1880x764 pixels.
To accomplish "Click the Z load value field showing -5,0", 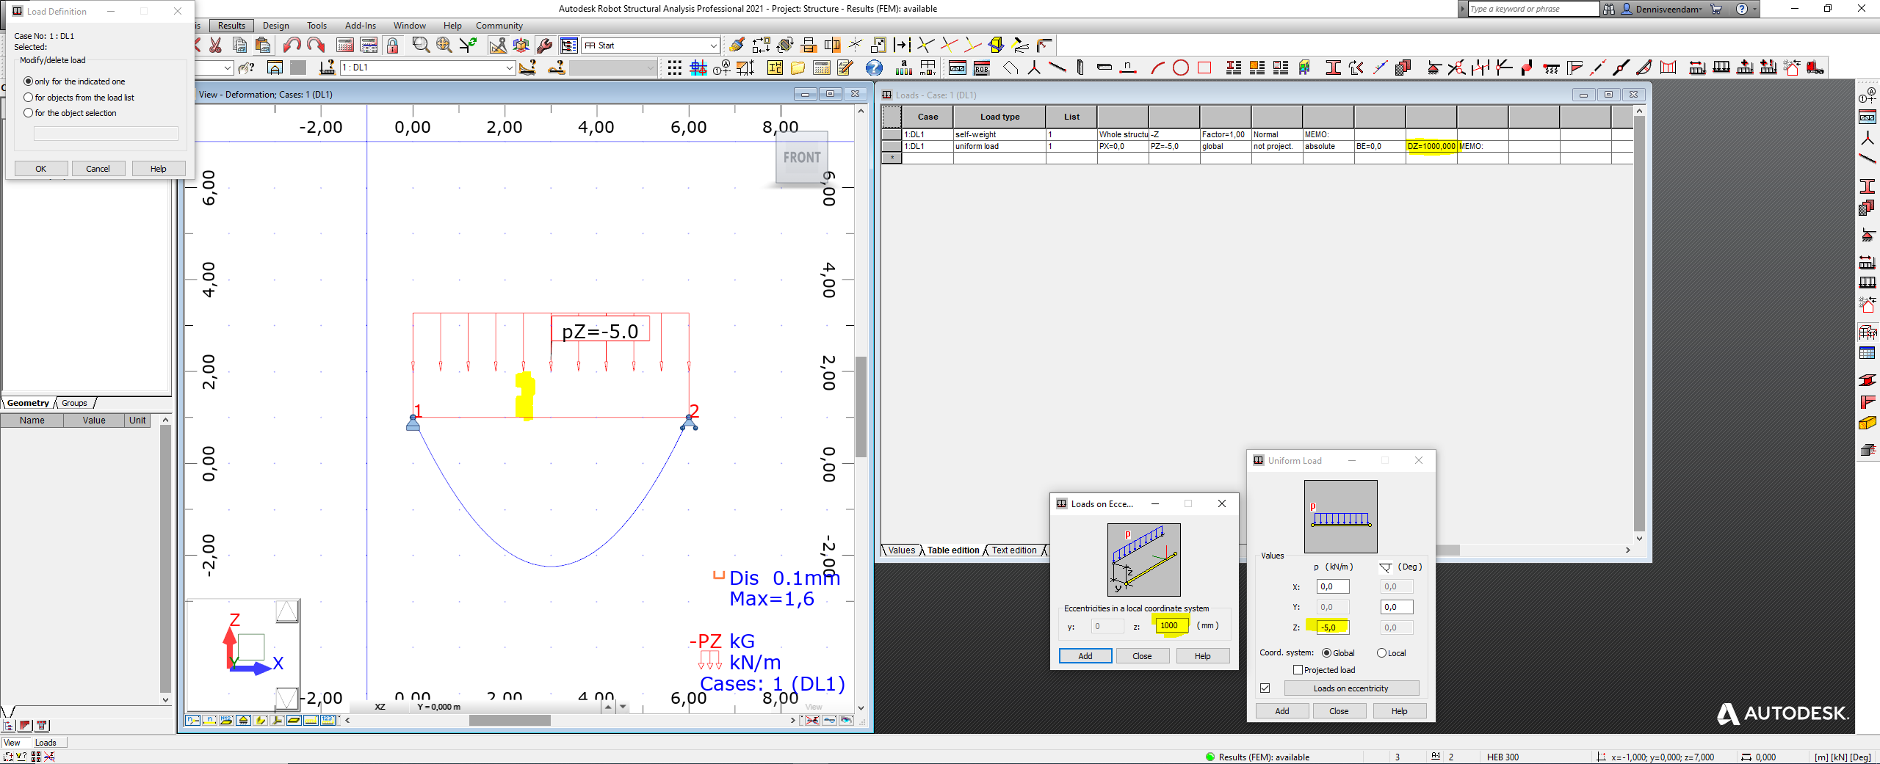I will click(x=1332, y=627).
